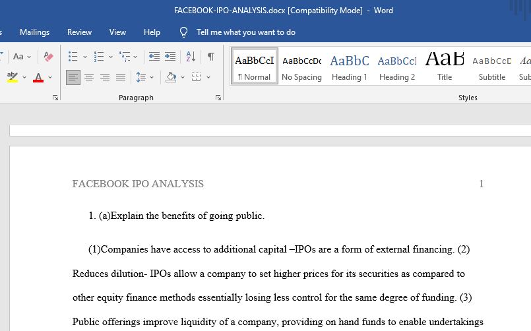
Task: Click the Numbering list icon
Action: (x=99, y=57)
